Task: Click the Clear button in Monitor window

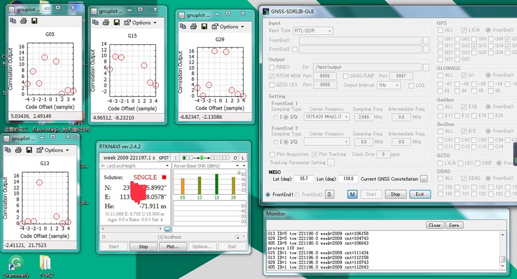Action: (x=434, y=225)
